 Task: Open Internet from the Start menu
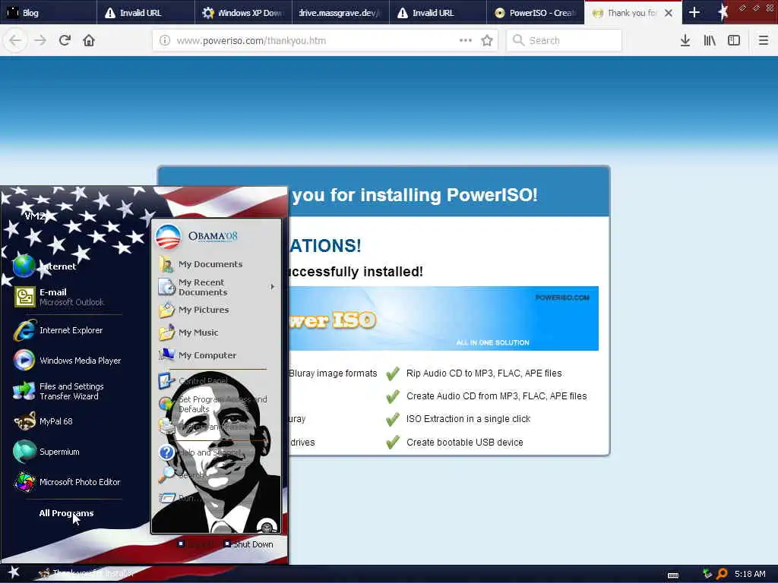coord(45,266)
